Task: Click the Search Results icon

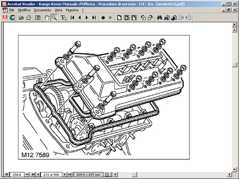Action: [174, 17]
